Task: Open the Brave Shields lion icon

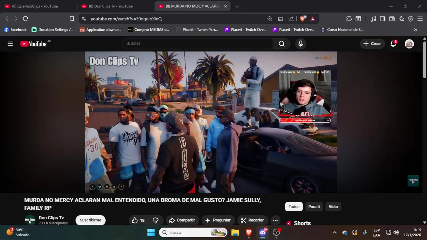Action: pyautogui.click(x=302, y=19)
